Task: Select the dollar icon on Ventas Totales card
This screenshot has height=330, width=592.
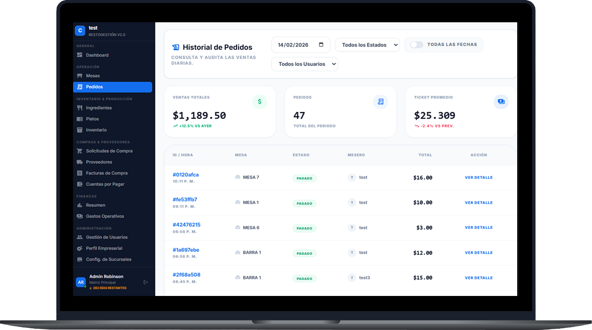Action: click(x=260, y=101)
